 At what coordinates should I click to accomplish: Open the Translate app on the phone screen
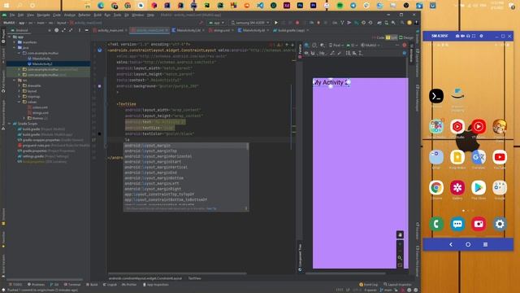click(479, 157)
